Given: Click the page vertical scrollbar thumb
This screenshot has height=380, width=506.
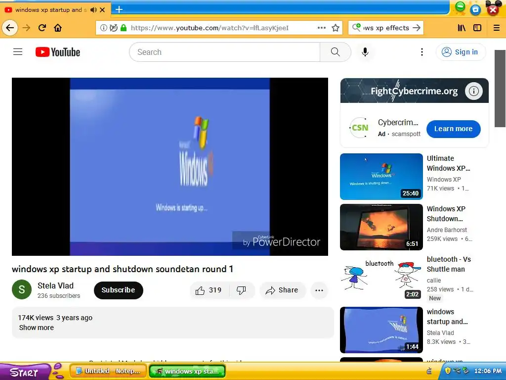Looking at the screenshot, I should (500, 89).
